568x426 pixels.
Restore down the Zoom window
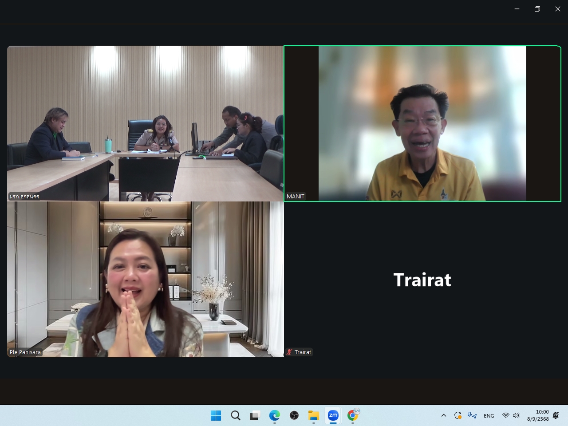coord(537,9)
